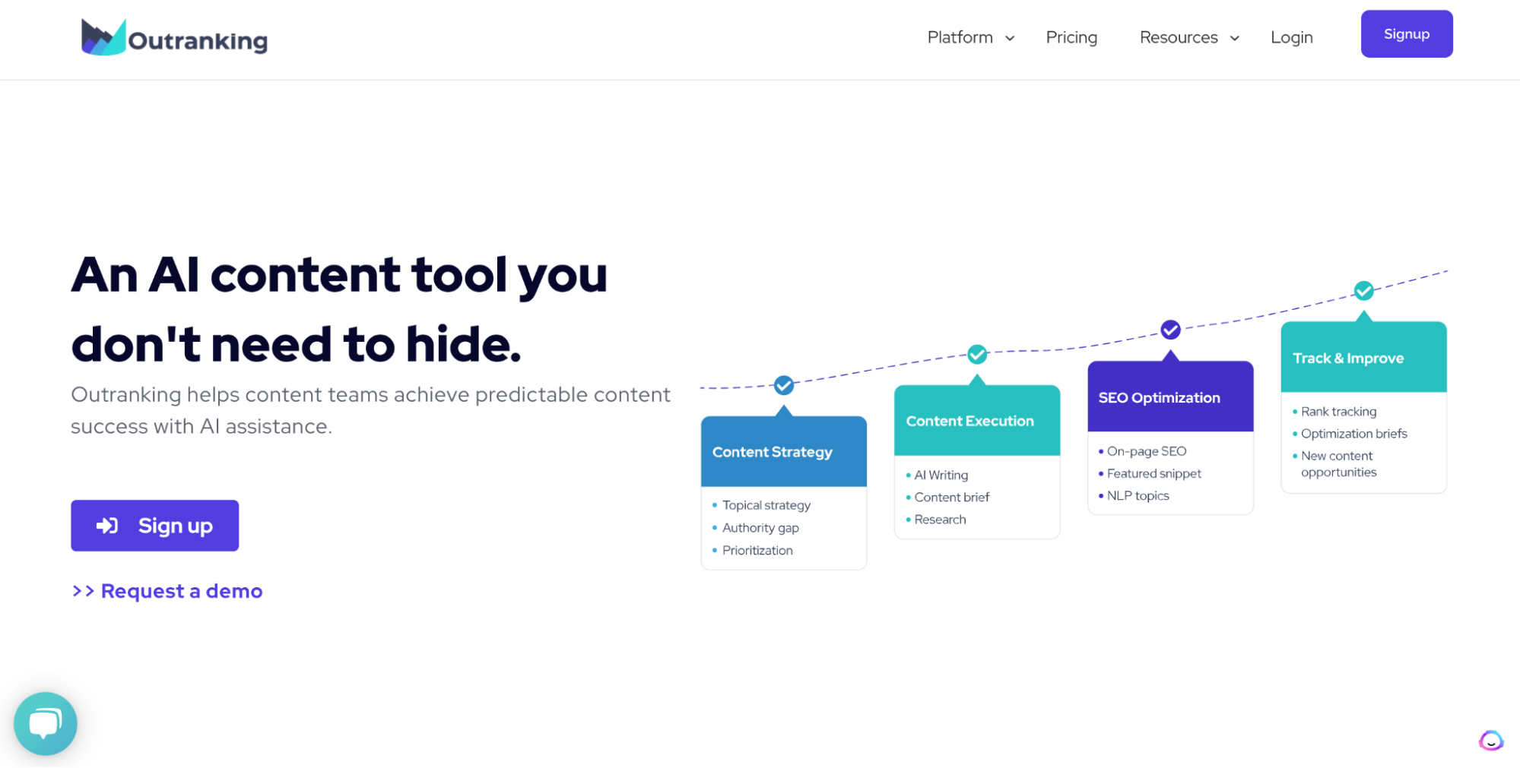Click 'AI Writing' text
Screen dimensions: 1520x768
click(x=941, y=475)
